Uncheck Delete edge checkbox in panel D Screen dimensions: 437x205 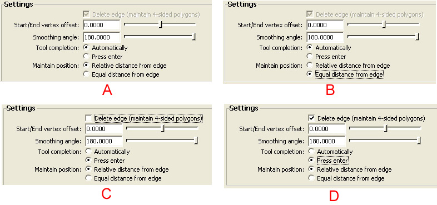[x=312, y=118]
